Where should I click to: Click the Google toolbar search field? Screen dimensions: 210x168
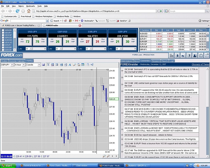point(28,21)
